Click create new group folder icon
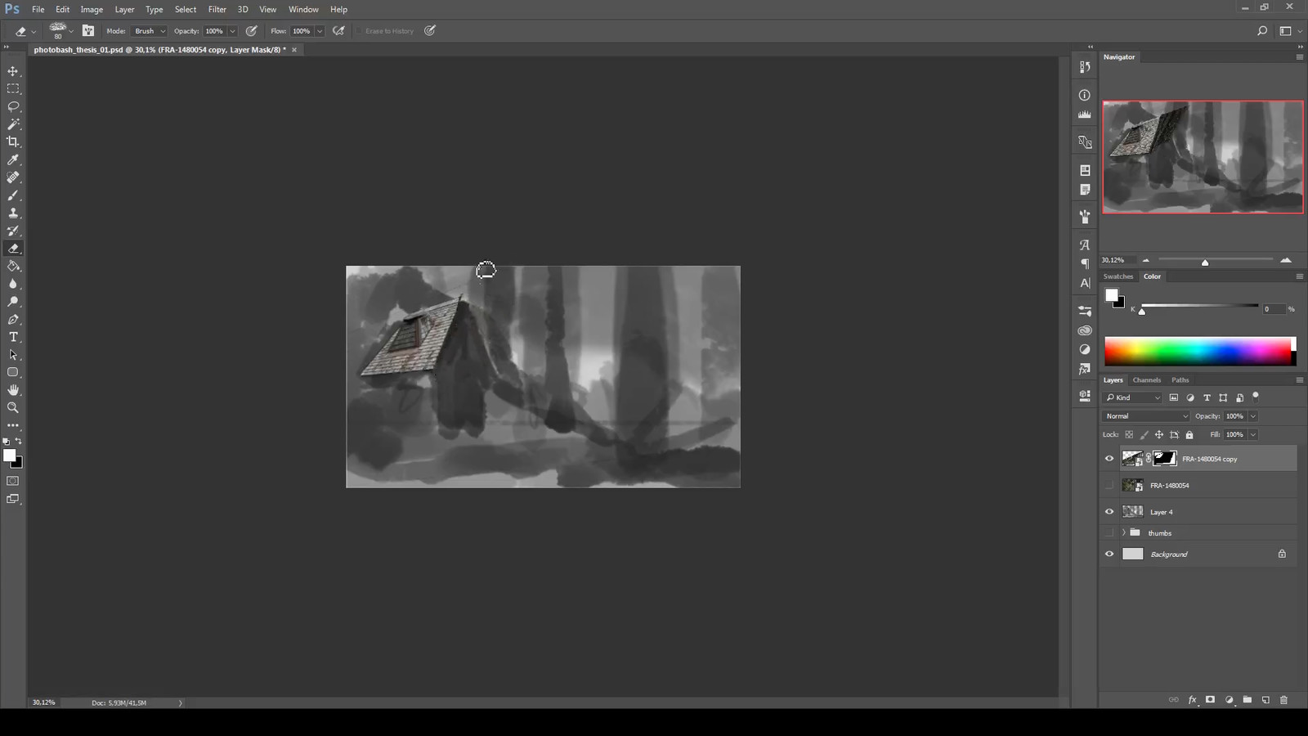This screenshot has height=736, width=1308. pyautogui.click(x=1248, y=700)
